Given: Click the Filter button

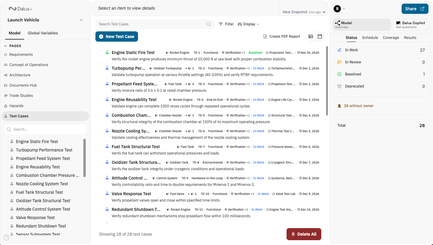Looking at the screenshot, I should [x=226, y=24].
